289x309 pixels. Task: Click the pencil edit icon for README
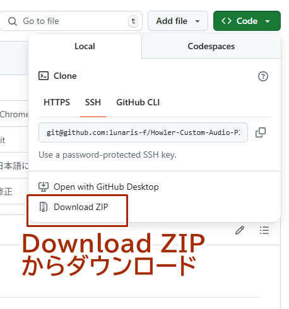pos(240,230)
